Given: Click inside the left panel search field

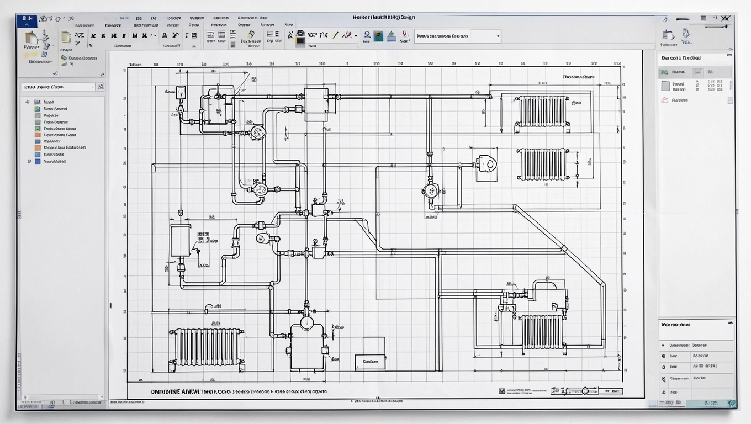Looking at the screenshot, I should click(58, 87).
